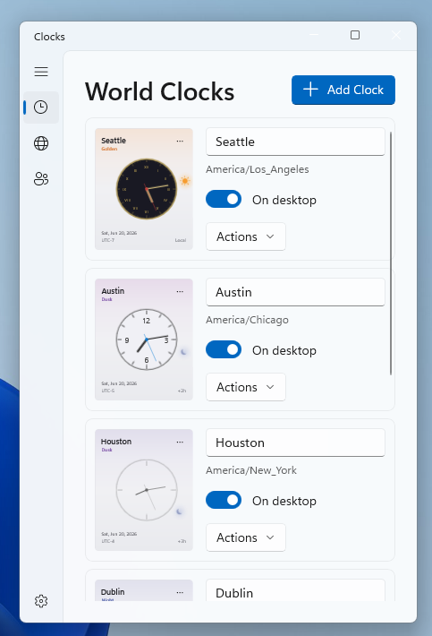Expand the Actions dropdown for Seattle
This screenshot has height=636, width=432.
click(x=246, y=236)
